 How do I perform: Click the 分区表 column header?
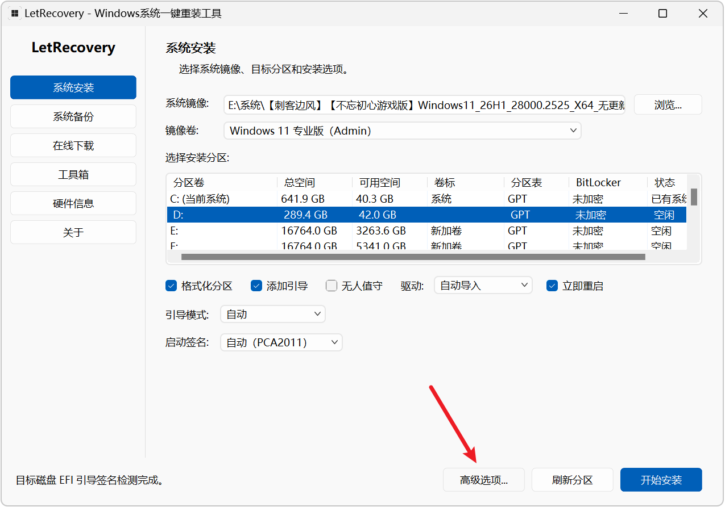pos(537,182)
